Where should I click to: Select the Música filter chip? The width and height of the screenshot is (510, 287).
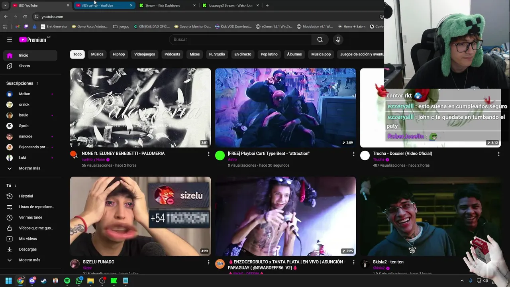[x=97, y=54]
